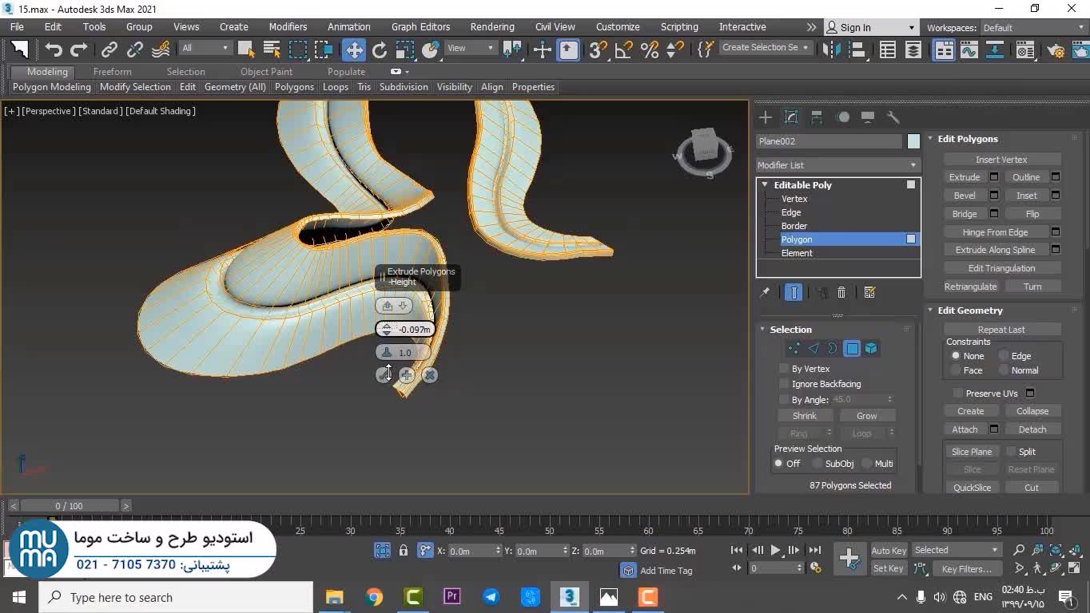Enable the By Vertex checkbox

(784, 369)
